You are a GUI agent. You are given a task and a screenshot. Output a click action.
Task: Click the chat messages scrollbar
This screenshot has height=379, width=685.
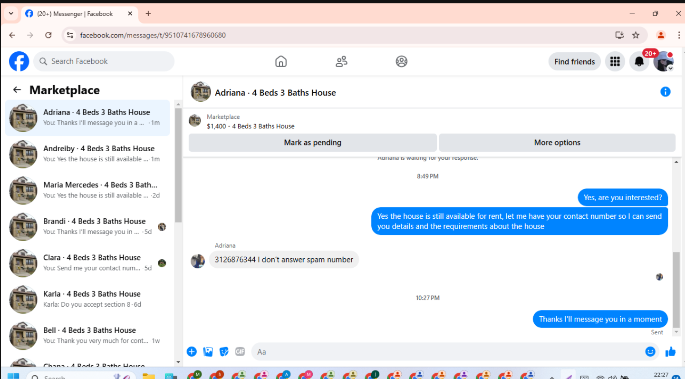point(676,290)
